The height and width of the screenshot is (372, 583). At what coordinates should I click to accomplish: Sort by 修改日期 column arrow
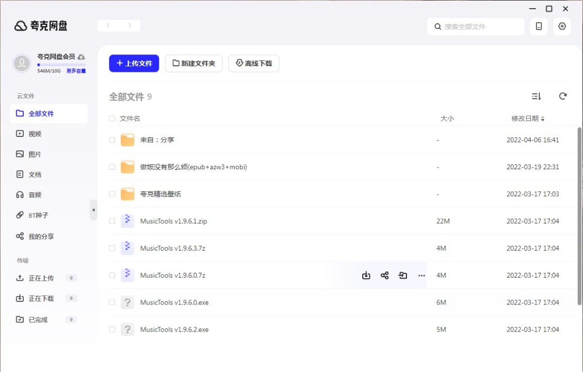click(x=543, y=119)
